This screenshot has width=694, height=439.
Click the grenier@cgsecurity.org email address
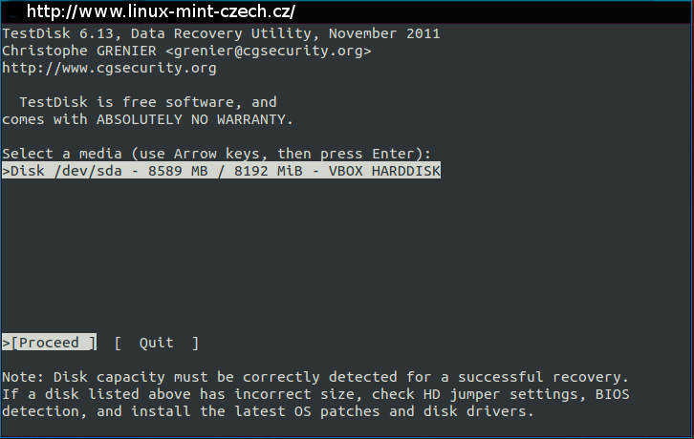(x=269, y=51)
